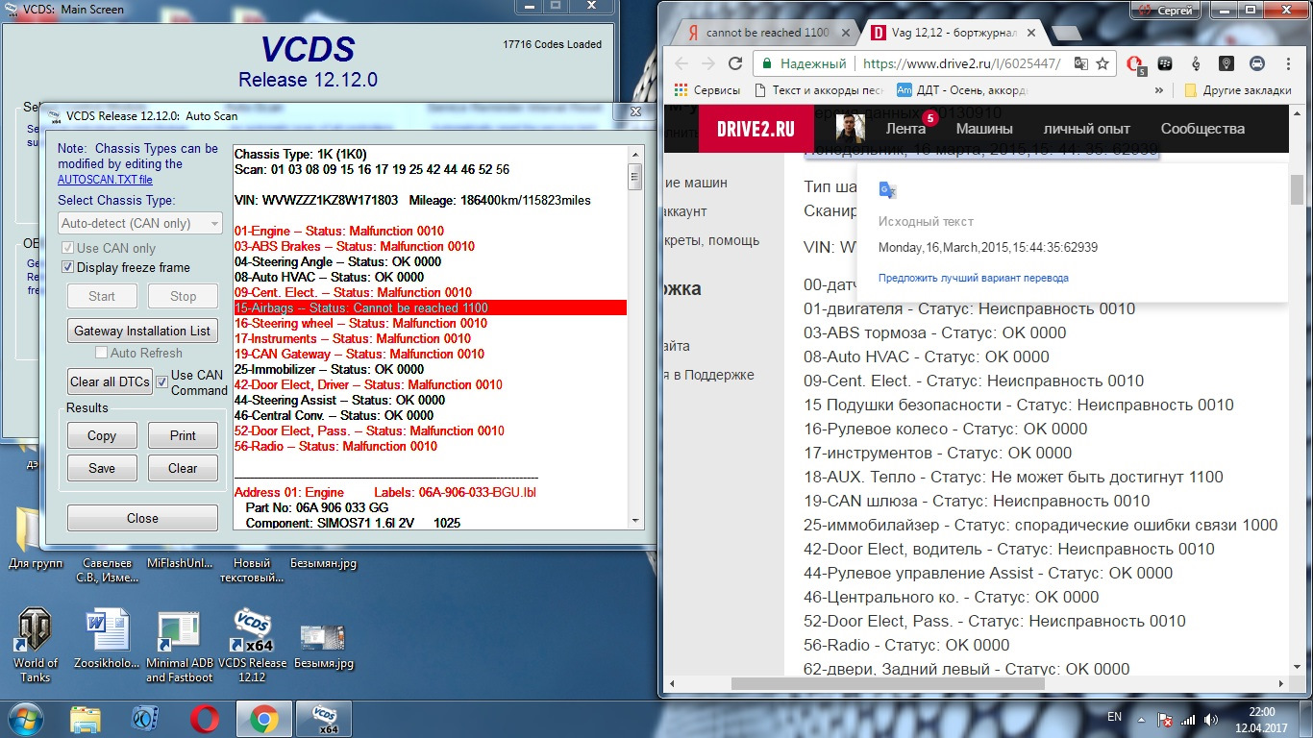Viewport: 1313px width, 738px height.
Task: Open the drive2 user avatar profile
Action: coord(851,129)
